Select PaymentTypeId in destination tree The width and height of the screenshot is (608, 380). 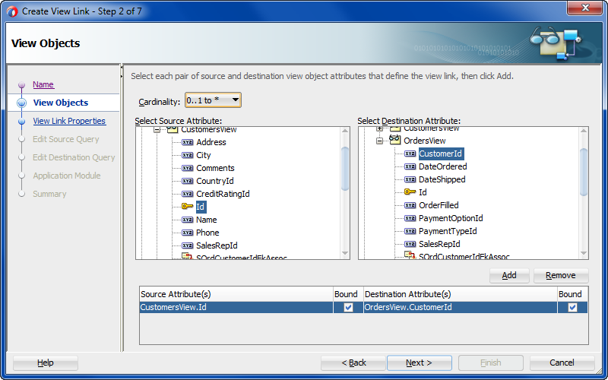coord(448,231)
